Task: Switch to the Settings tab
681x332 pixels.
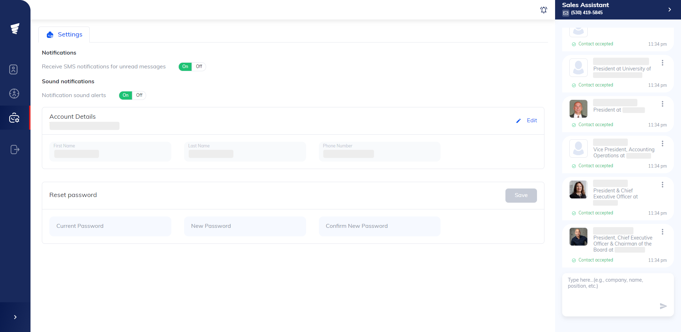Action: coord(64,34)
